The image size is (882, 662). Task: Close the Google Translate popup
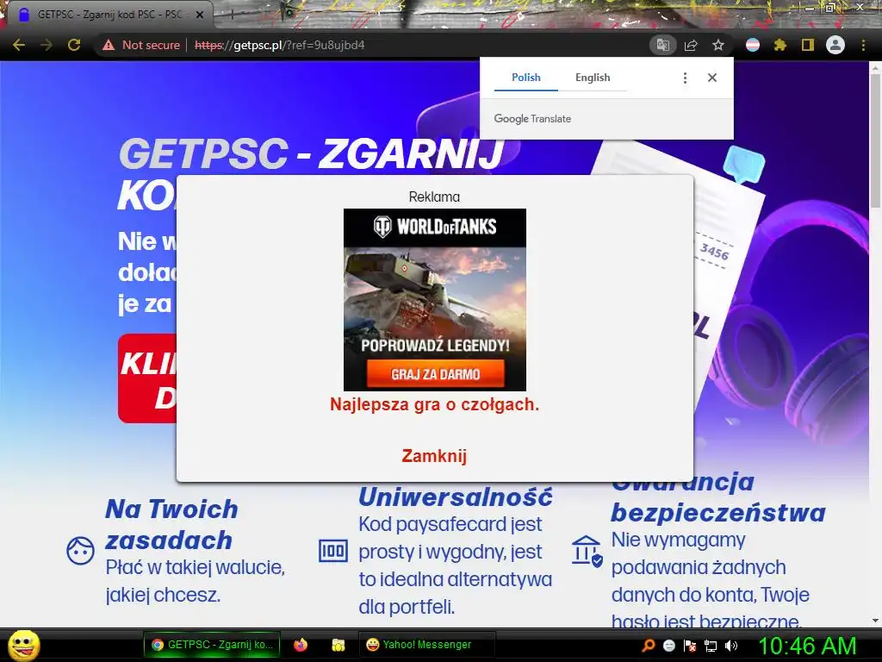coord(712,78)
